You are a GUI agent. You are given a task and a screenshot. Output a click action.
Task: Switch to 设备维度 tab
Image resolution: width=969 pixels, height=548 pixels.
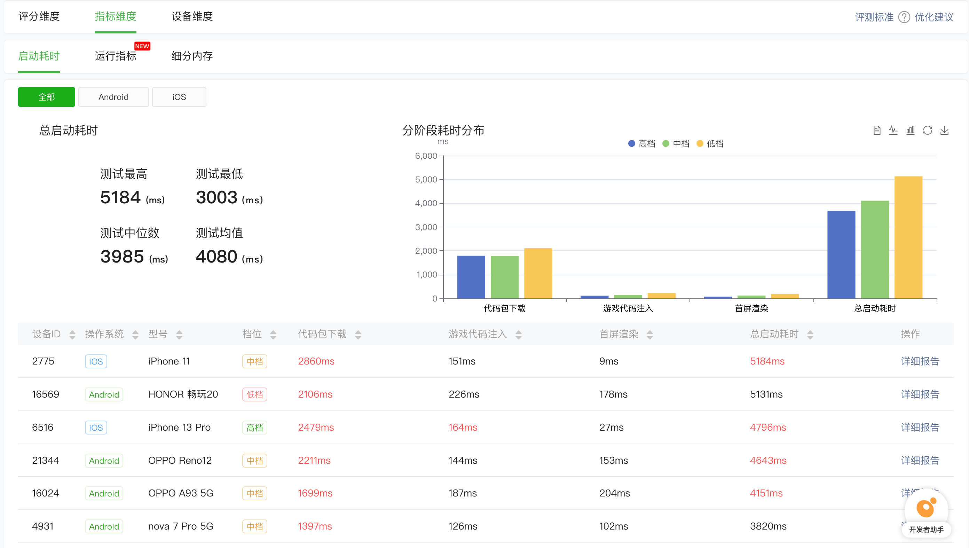[192, 17]
